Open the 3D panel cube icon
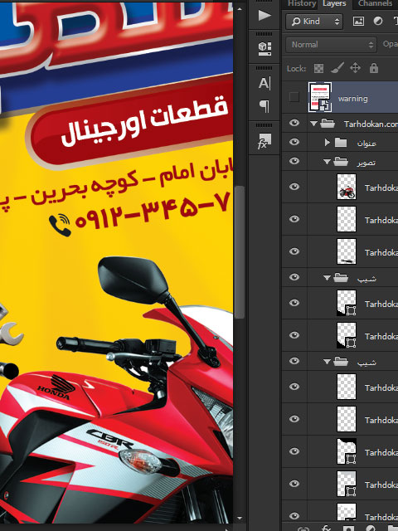This screenshot has width=398, height=531. (x=265, y=48)
